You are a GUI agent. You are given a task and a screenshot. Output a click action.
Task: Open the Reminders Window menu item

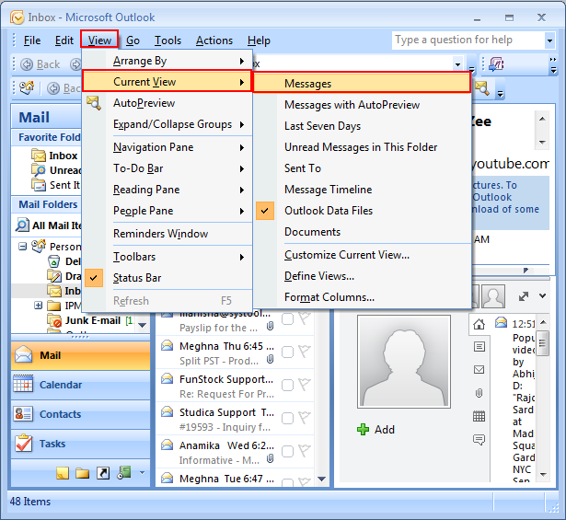pos(167,234)
